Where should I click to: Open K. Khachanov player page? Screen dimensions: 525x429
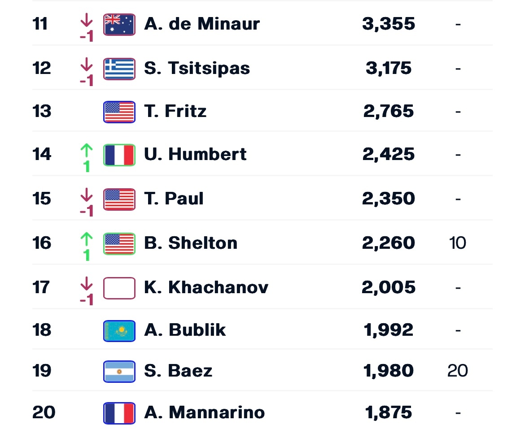coord(206,287)
